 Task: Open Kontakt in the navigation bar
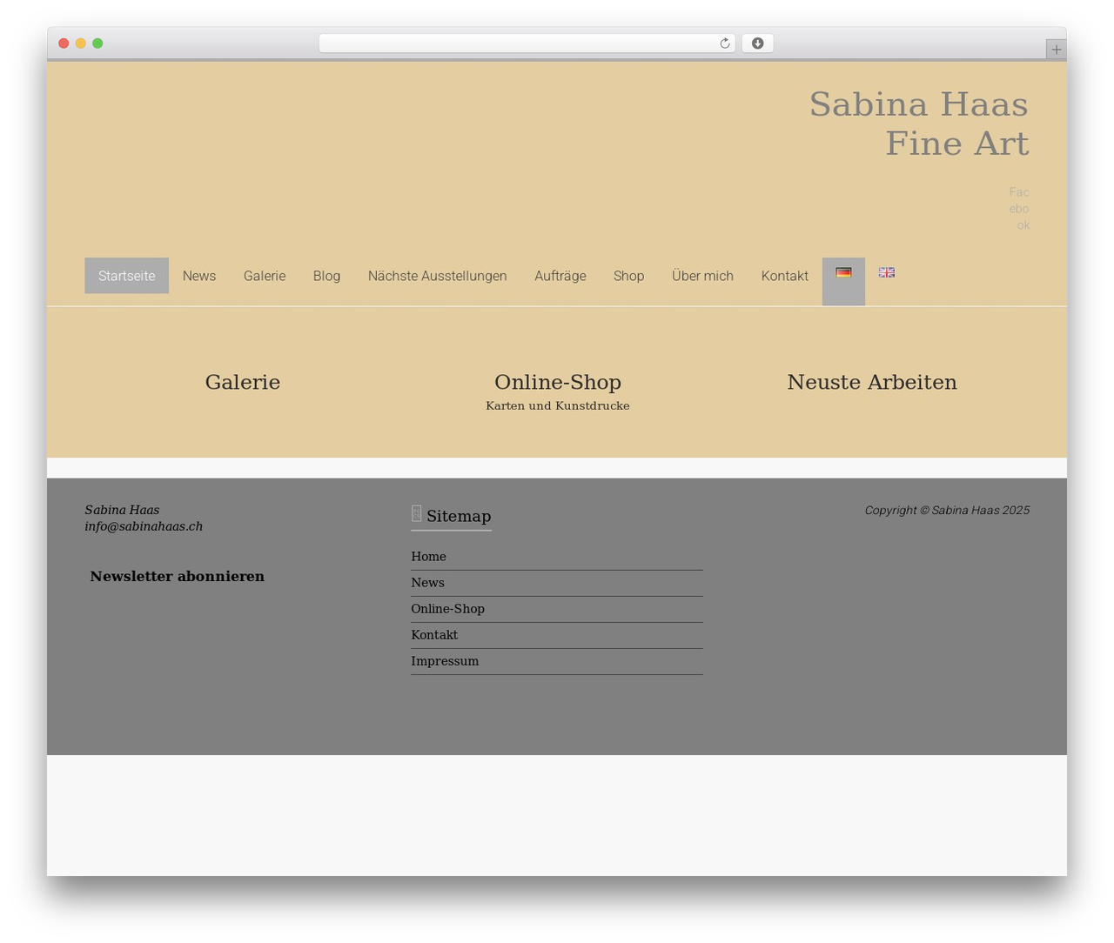(x=784, y=276)
